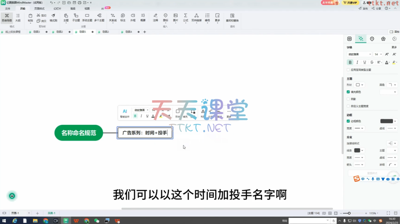Image resolution: width=400 pixels, height=224 pixels.
Task: Click 更多 in the font section
Action: tap(394, 47)
